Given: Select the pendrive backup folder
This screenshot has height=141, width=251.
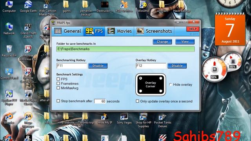Looking at the screenshot, I should click(85, 8).
